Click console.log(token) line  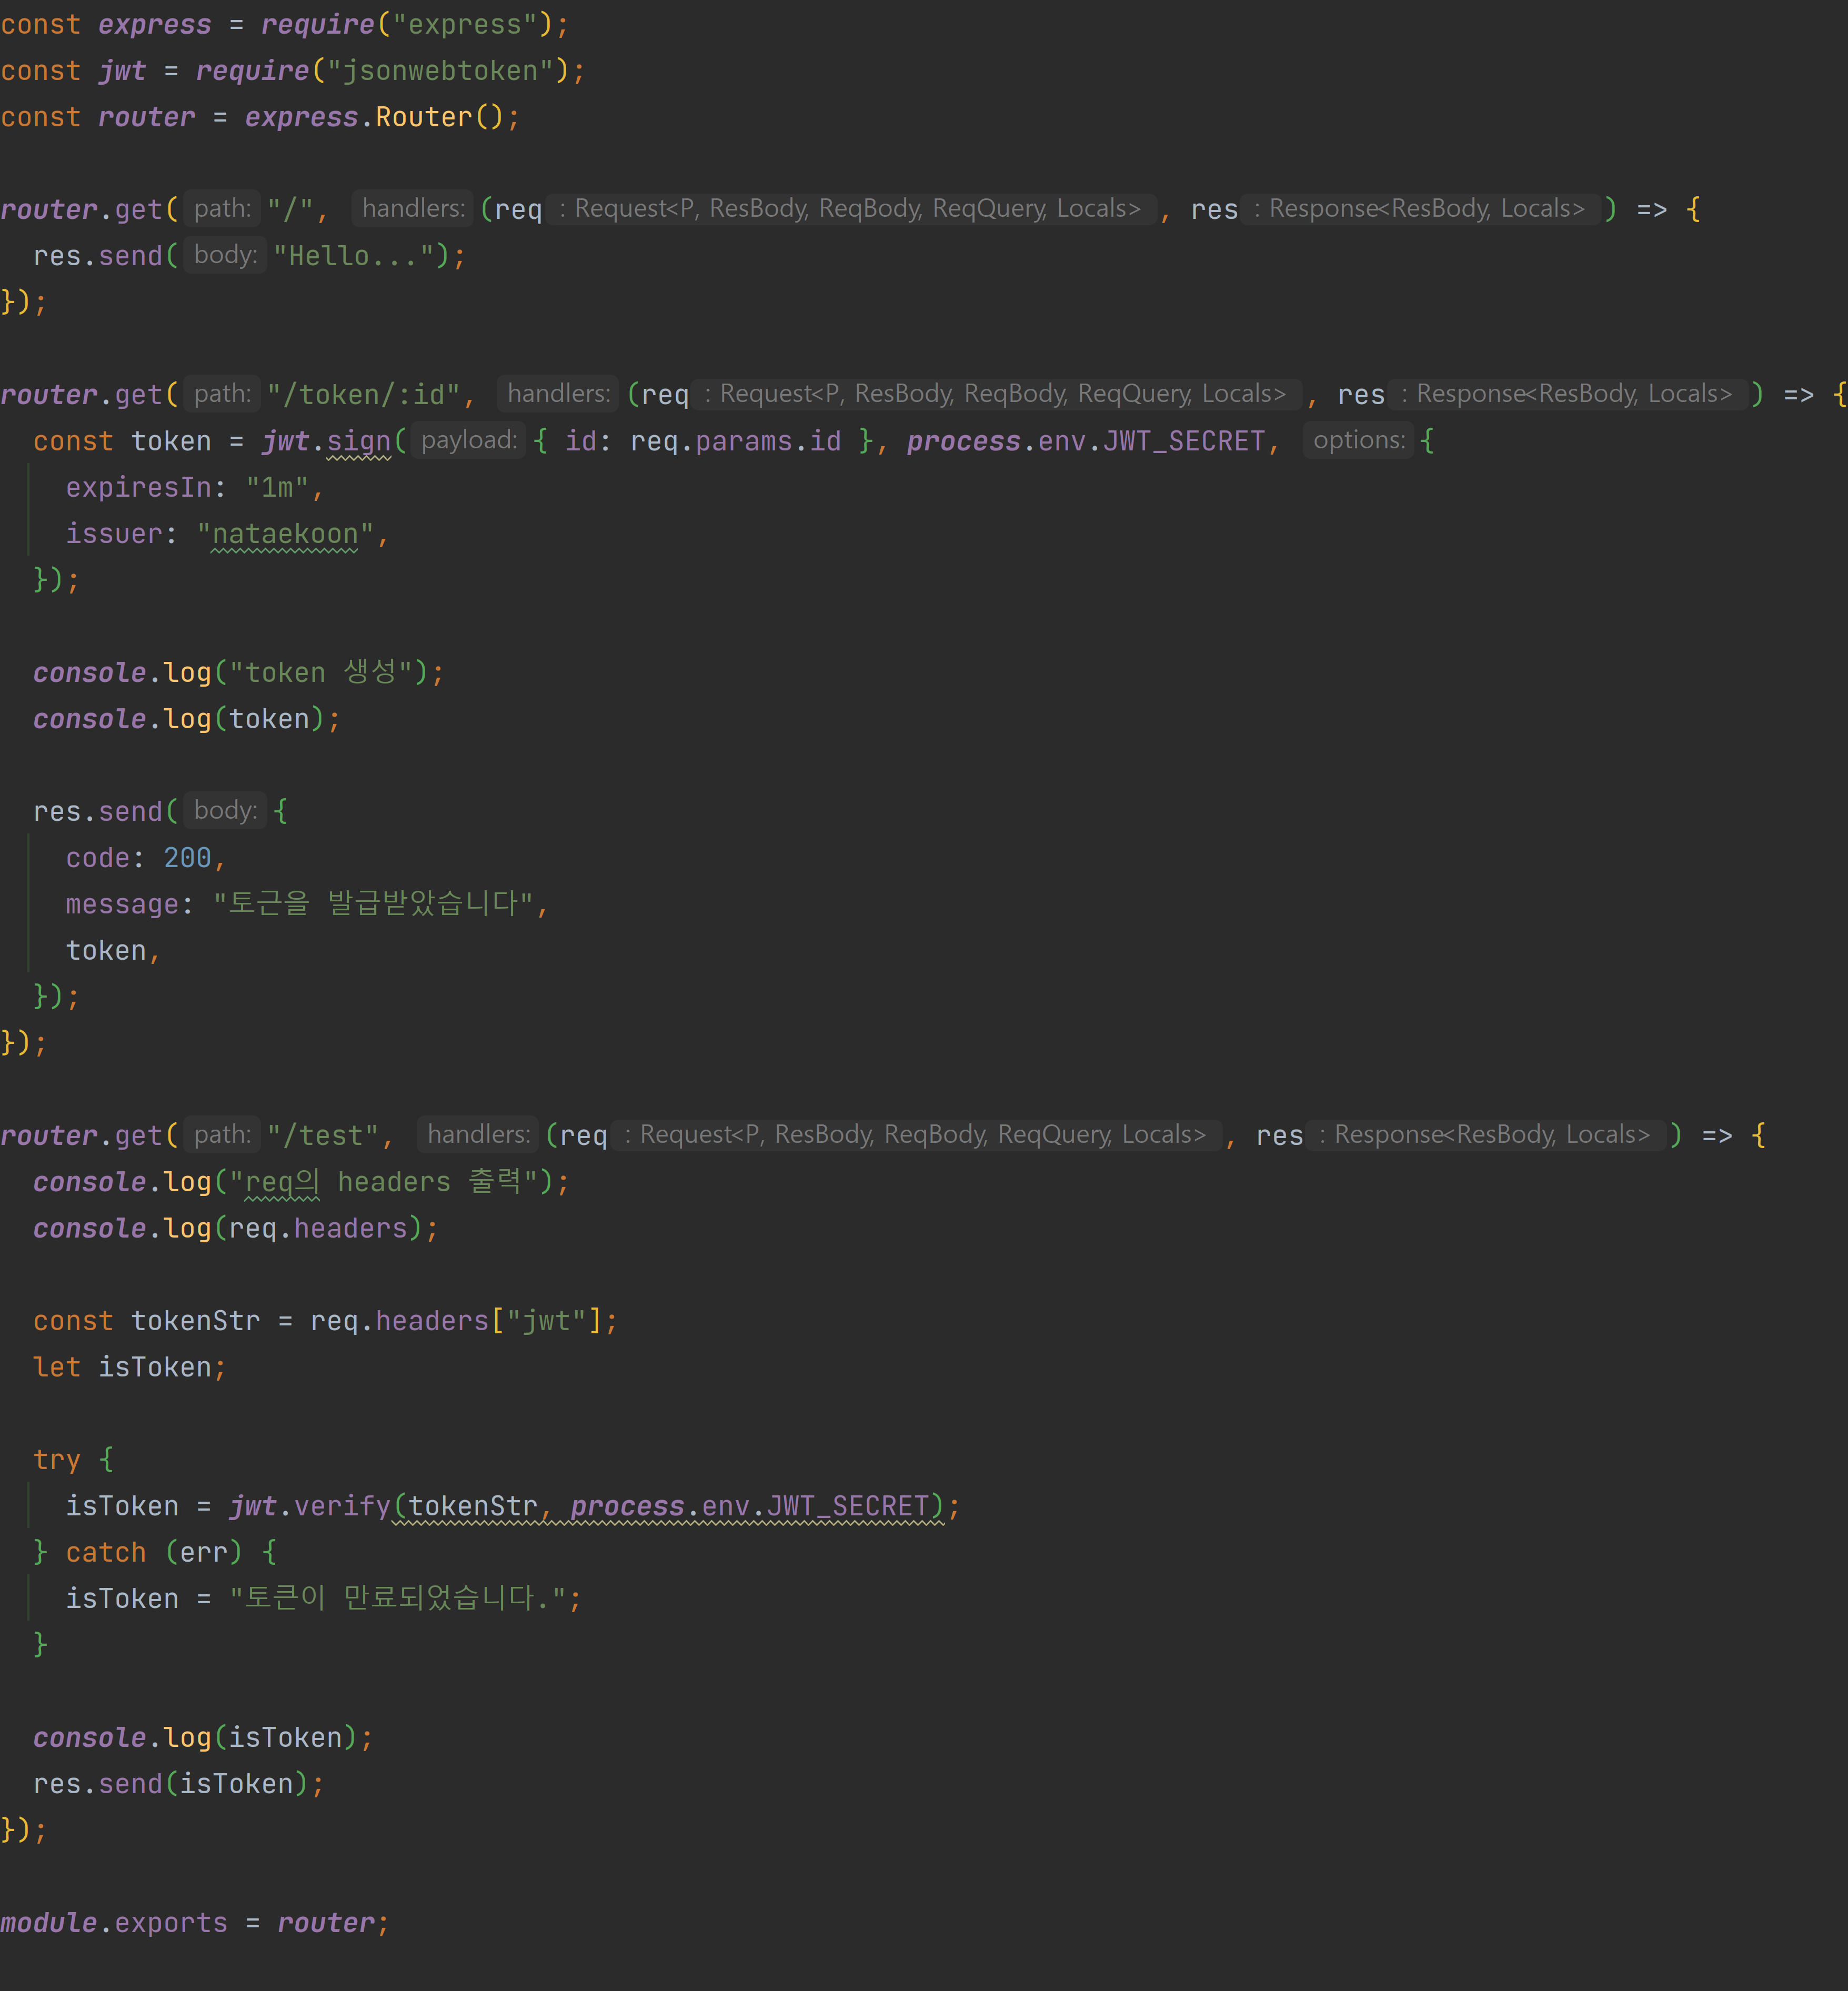(187, 719)
